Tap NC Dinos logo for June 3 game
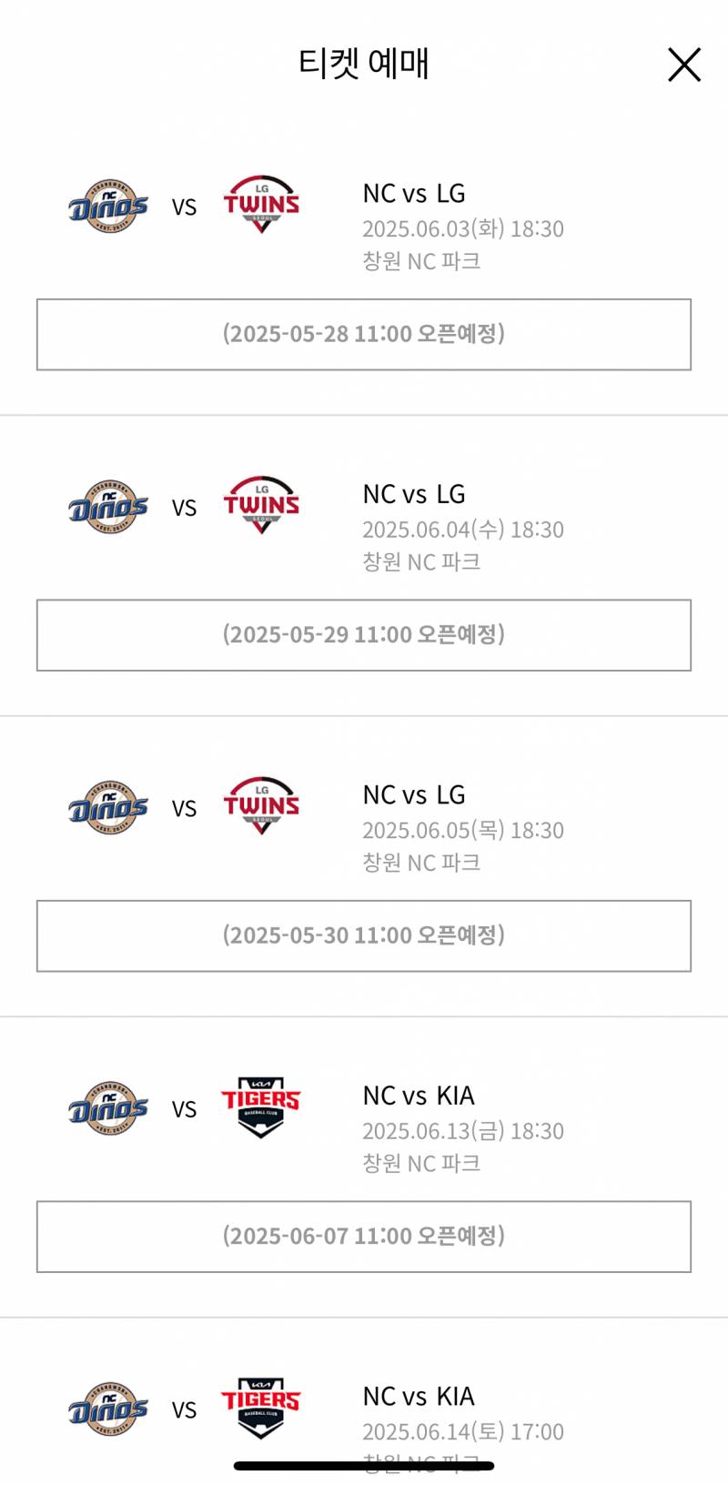728x1485 pixels. click(108, 207)
